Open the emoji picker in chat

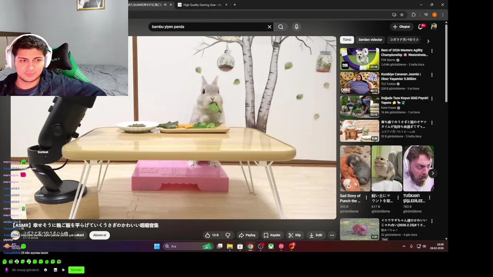pyautogui.click(x=45, y=270)
